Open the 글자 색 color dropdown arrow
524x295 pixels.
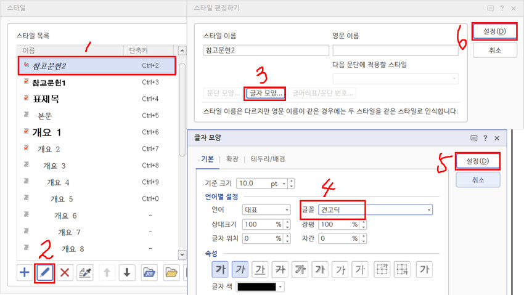click(x=280, y=286)
